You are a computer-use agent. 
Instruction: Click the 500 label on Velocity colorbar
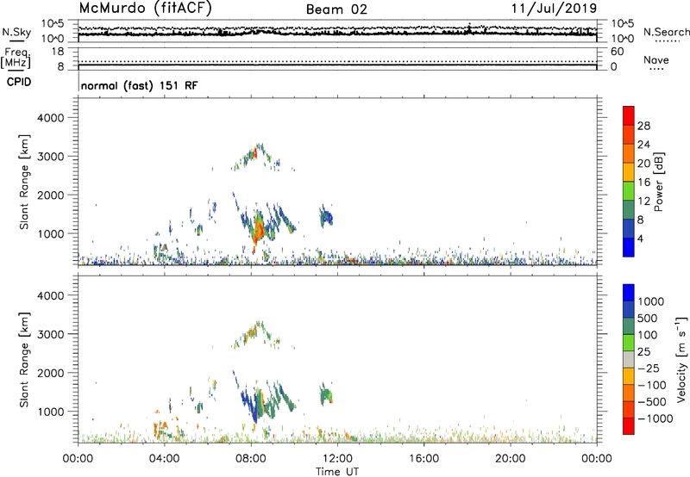point(648,318)
